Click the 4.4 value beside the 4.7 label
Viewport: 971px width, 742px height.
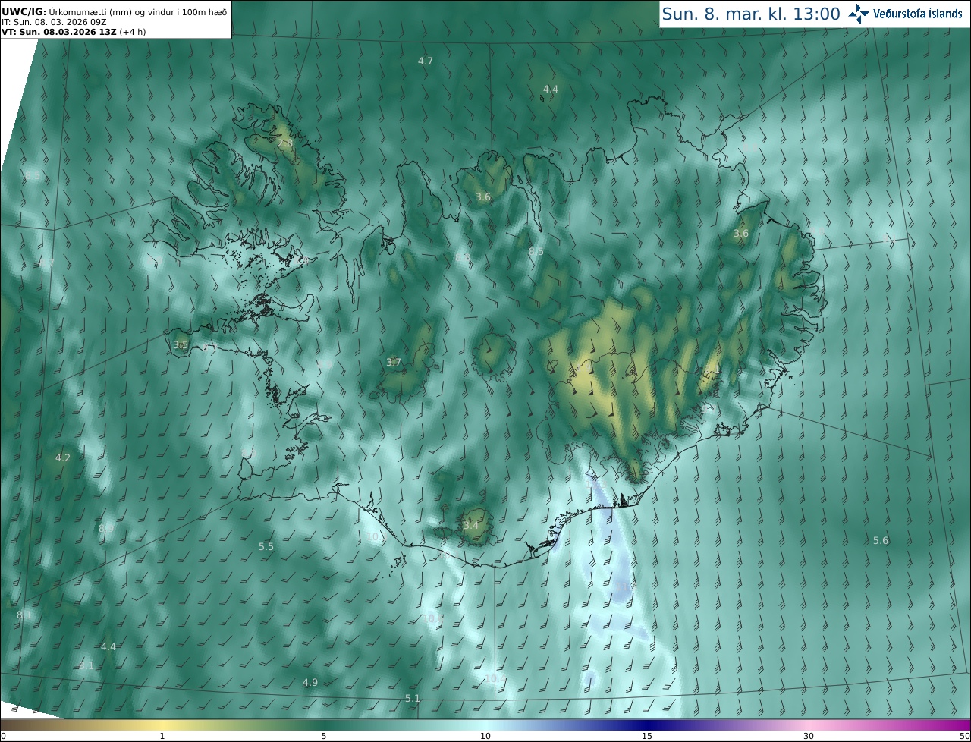tap(551, 89)
